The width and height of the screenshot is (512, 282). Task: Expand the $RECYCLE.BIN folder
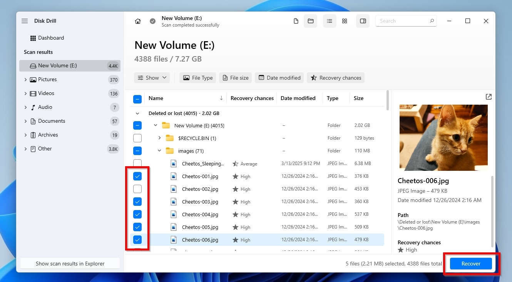pos(159,138)
